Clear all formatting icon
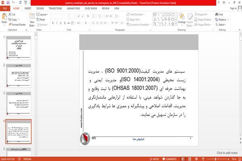 click(x=88, y=16)
